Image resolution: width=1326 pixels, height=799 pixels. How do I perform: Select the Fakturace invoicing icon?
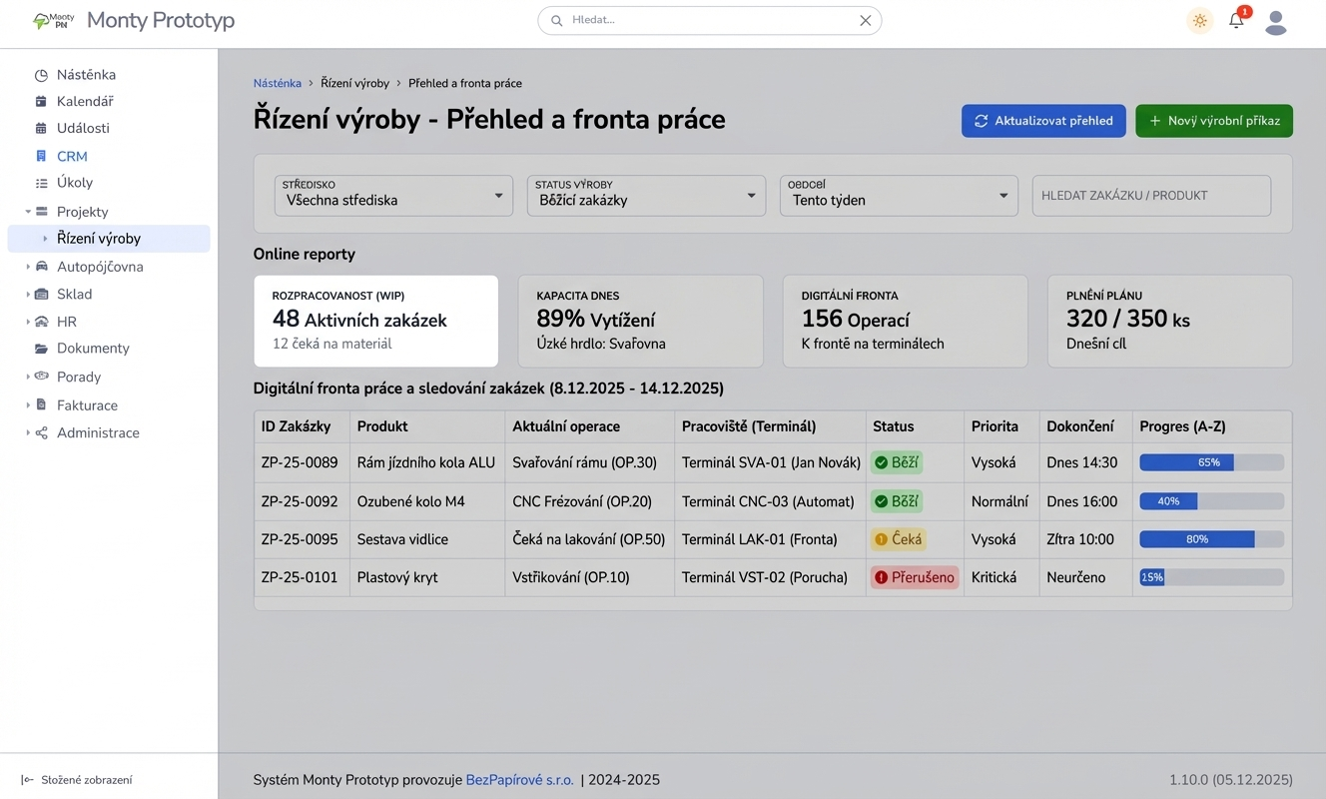tap(40, 404)
